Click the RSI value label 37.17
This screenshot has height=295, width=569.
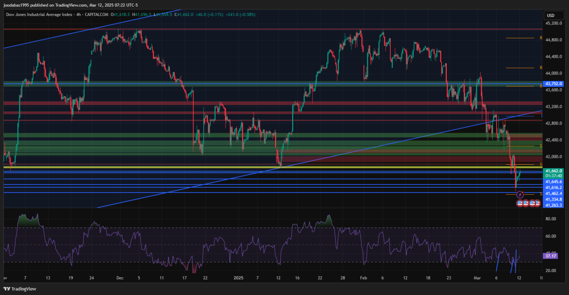coord(551,256)
